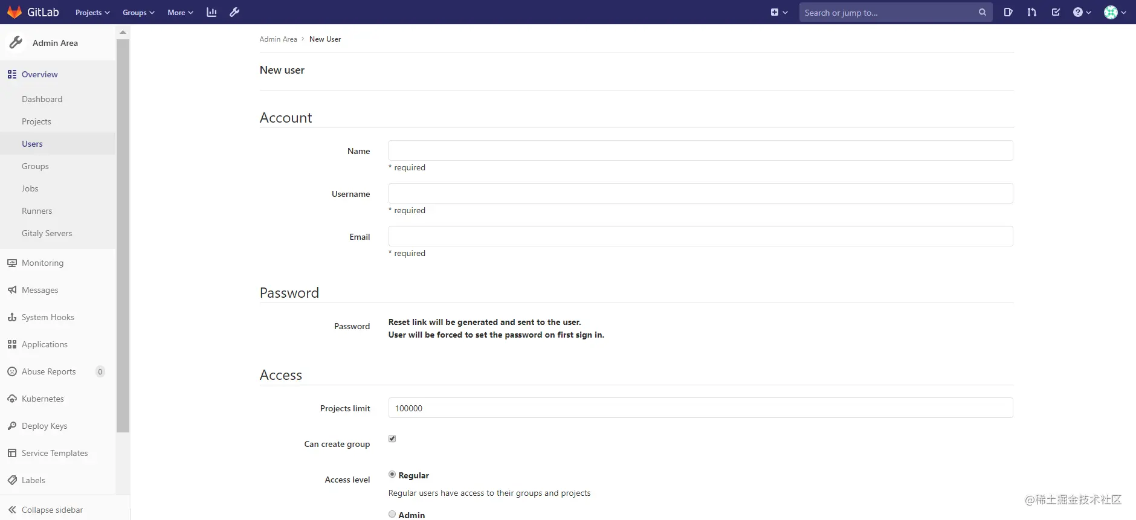Click the Admin Area wrench sidebar icon
Viewport: 1136px width, 520px height.
click(16, 42)
